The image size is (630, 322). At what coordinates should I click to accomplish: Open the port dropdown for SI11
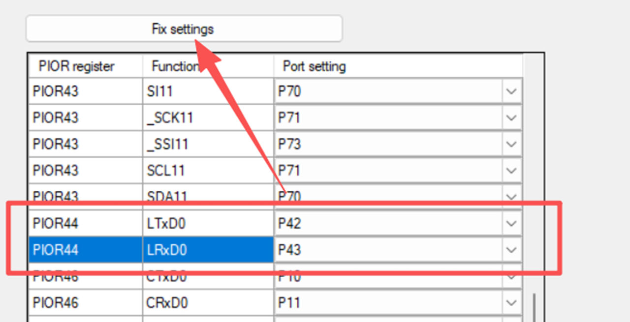pos(511,91)
